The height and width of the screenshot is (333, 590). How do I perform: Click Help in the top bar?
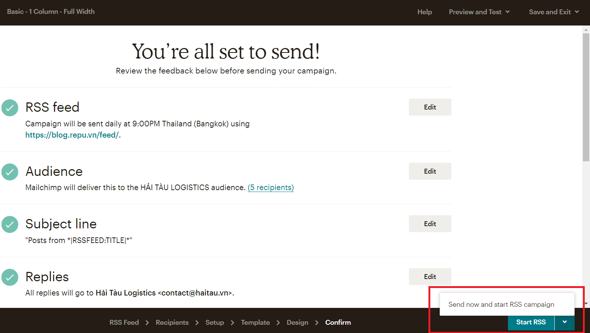coord(424,12)
